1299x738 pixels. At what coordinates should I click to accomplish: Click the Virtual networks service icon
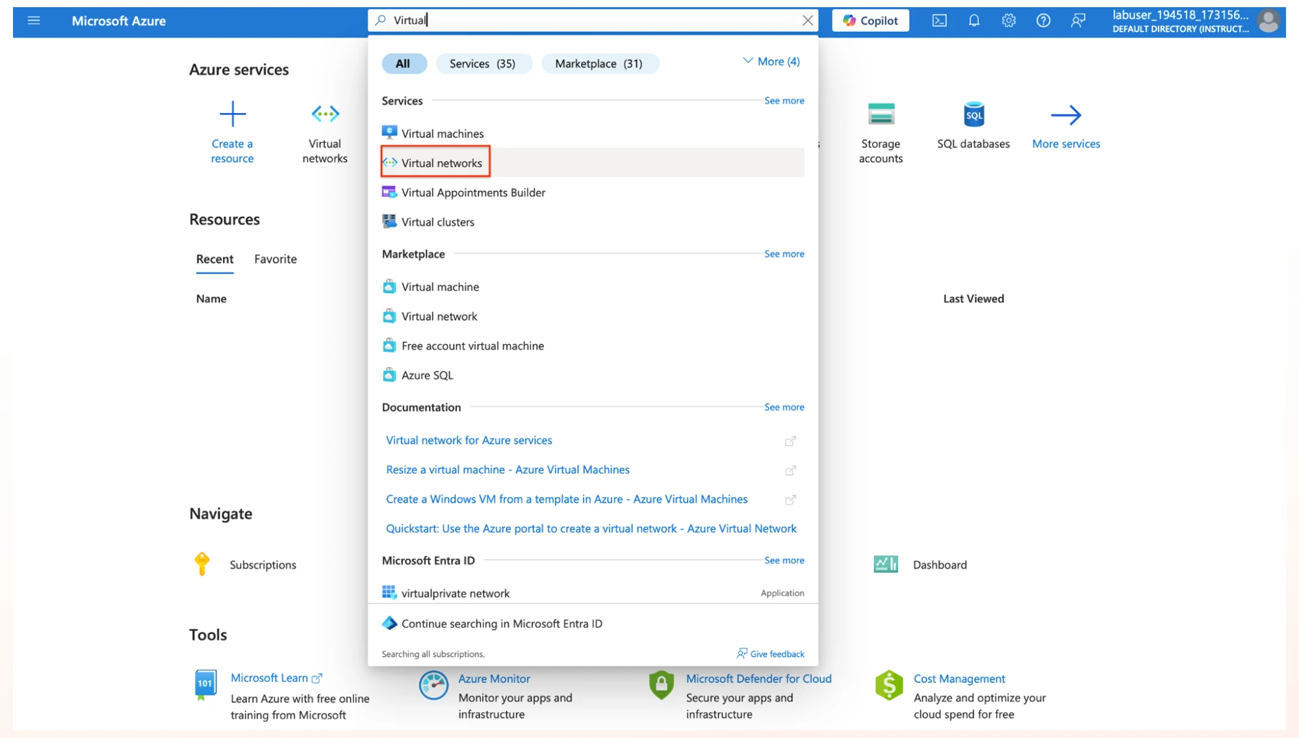(389, 162)
